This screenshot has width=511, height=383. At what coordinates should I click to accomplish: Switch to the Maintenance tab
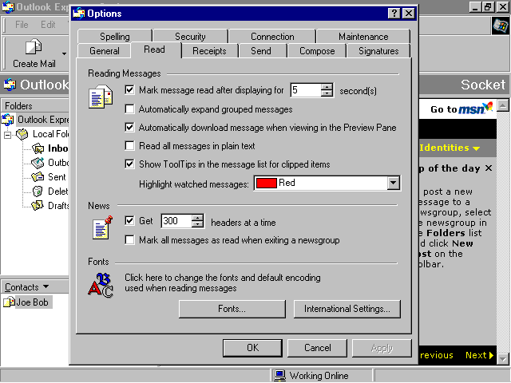[363, 37]
